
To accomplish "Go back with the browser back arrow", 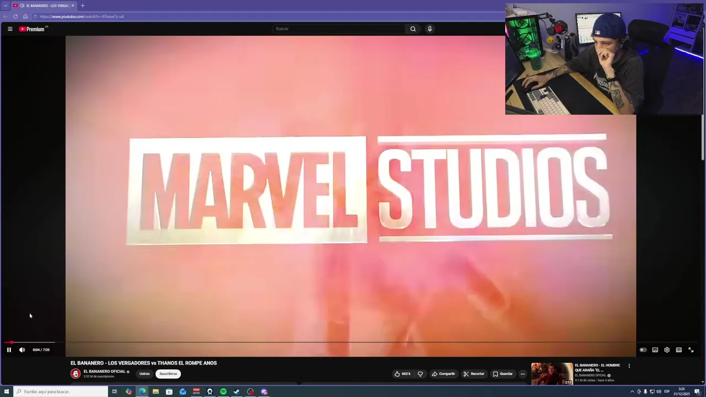I will 6,17.
